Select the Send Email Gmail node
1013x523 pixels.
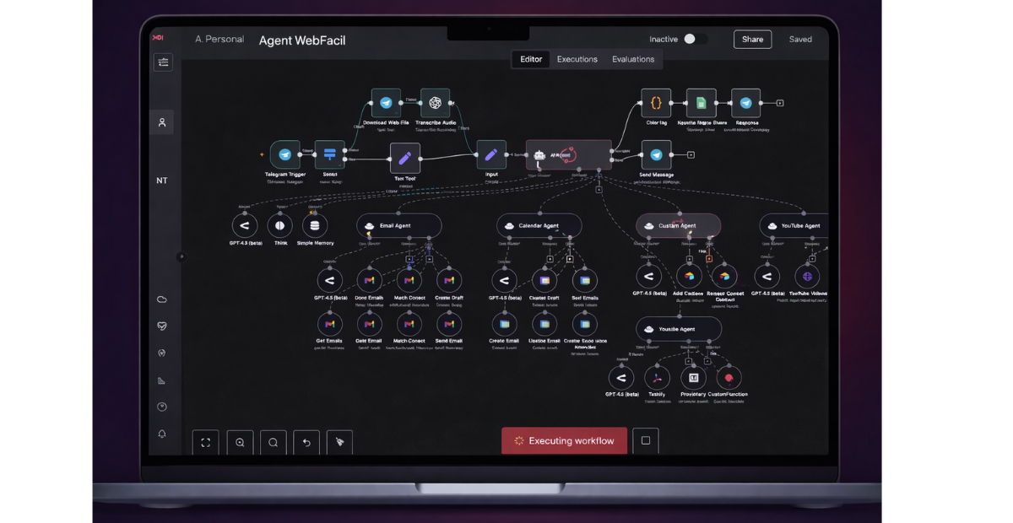449,324
